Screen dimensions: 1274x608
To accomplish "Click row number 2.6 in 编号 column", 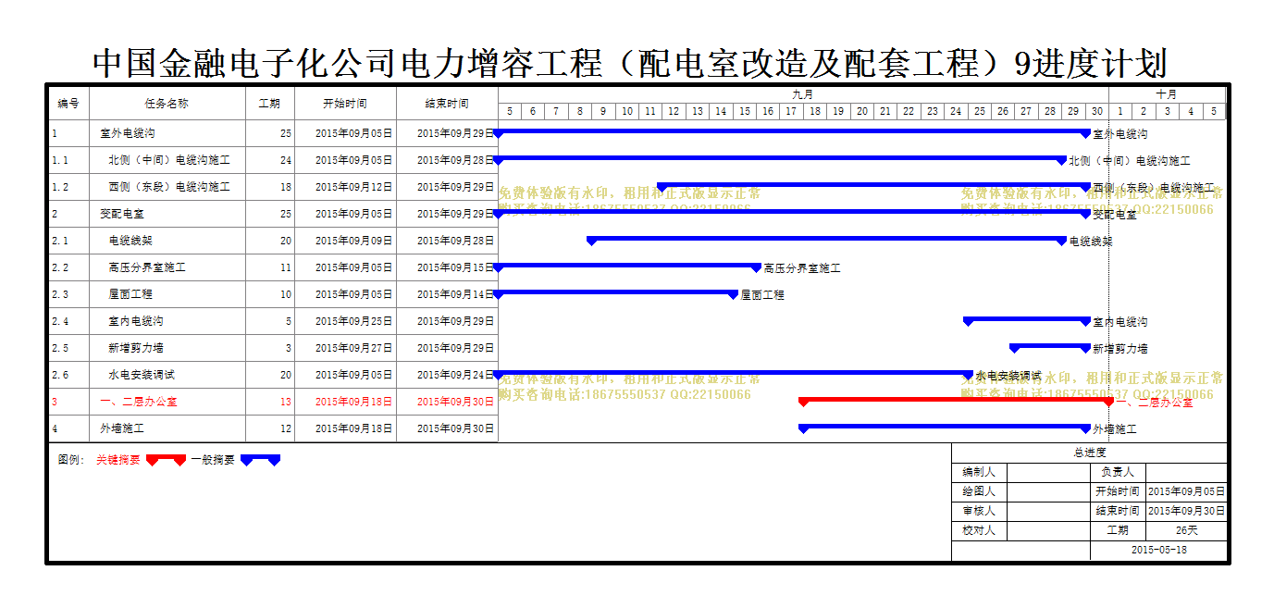I will click(60, 375).
